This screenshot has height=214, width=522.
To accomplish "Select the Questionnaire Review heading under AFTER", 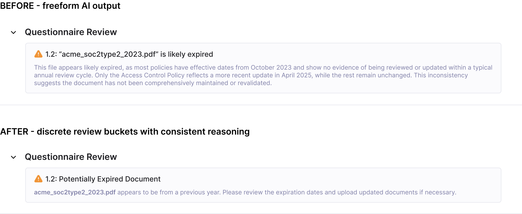I will (71, 157).
